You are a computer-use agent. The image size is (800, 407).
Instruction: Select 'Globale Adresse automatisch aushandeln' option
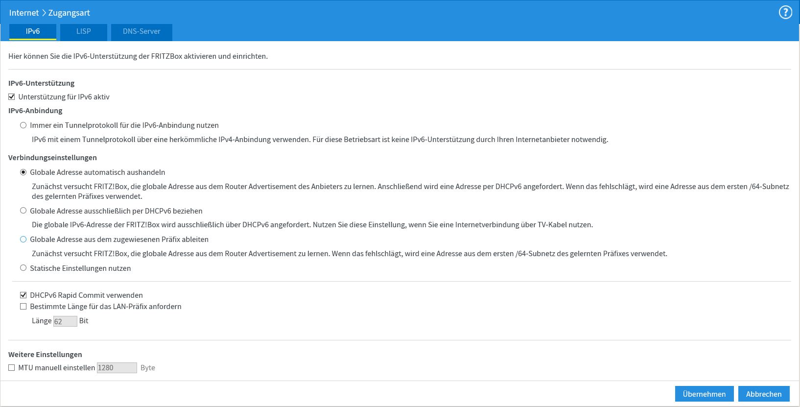tap(23, 172)
